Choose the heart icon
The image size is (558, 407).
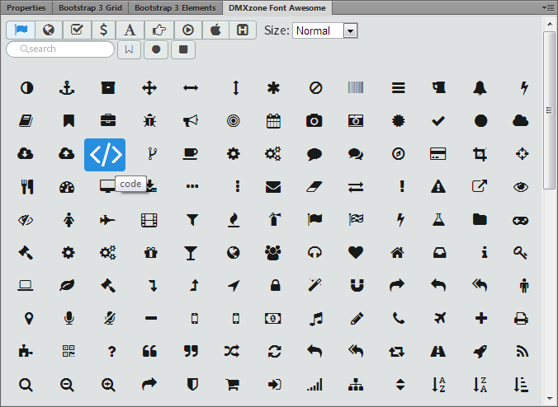pyautogui.click(x=356, y=252)
